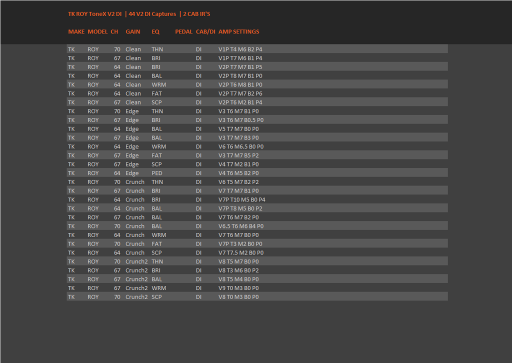This screenshot has height=363, width=512.
Task: Select amp setting 'V6 T6 M6.5 B0 P0'
Action: [x=241, y=146]
